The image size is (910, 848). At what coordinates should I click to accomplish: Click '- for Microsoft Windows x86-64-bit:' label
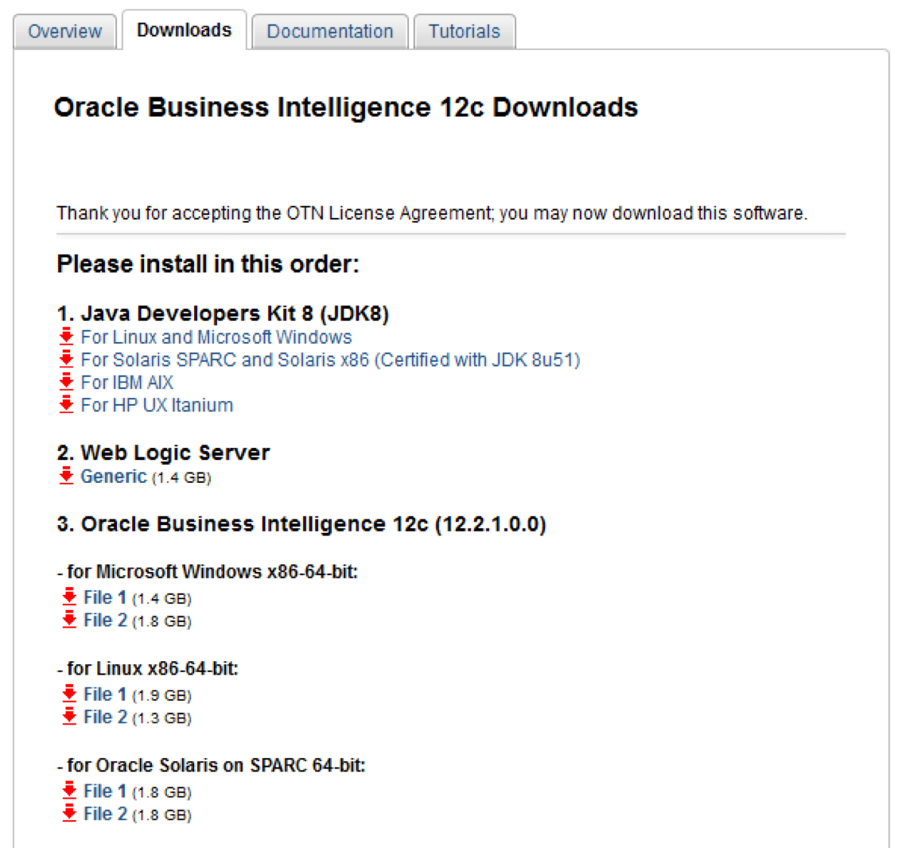(x=207, y=572)
